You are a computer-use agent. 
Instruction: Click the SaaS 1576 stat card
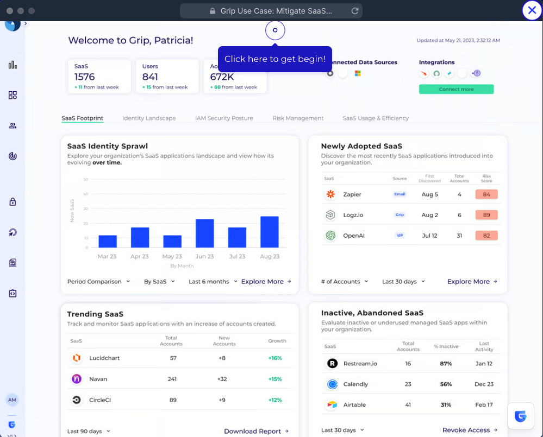coord(99,77)
